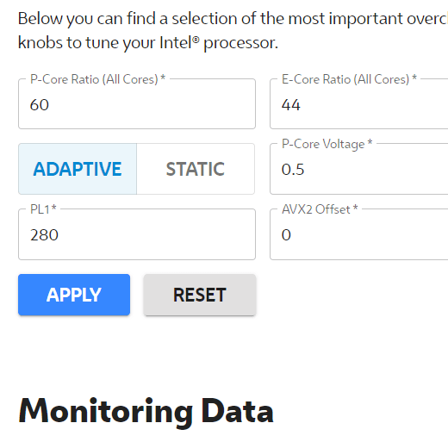Focus the AVX2 Offset input field
This screenshot has width=448, height=448.
pos(359,234)
